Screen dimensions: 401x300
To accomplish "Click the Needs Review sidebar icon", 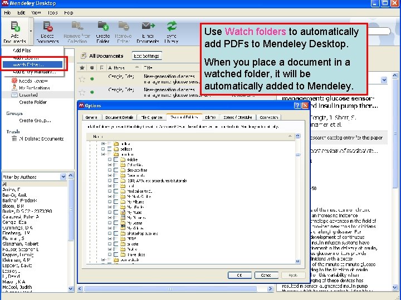I will click(x=14, y=81).
